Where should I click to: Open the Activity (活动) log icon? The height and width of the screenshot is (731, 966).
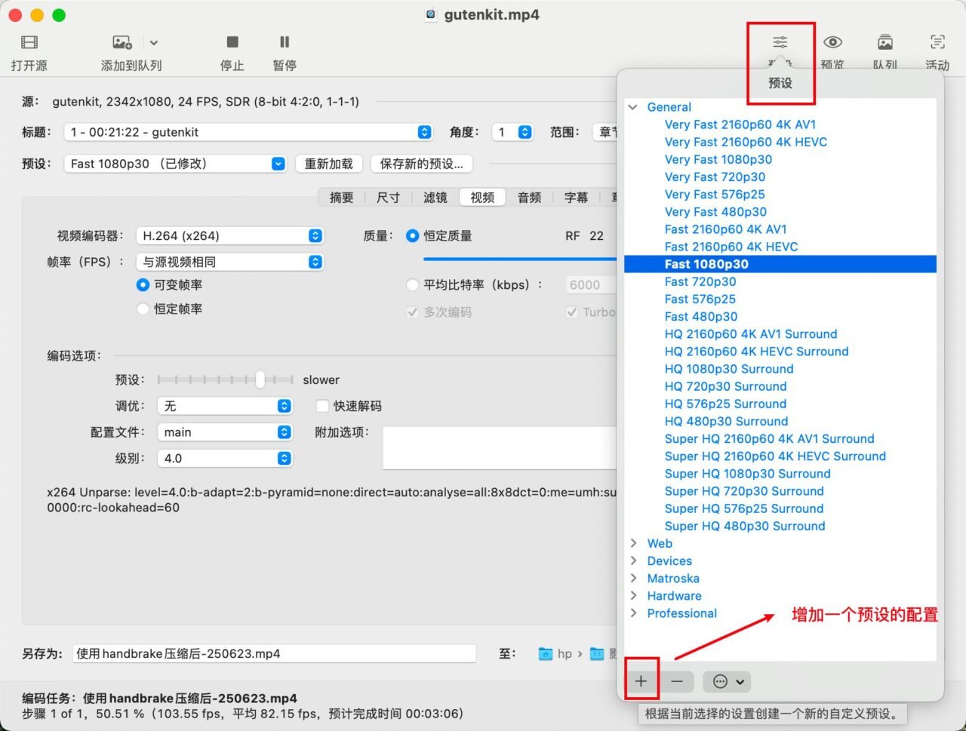point(937,43)
